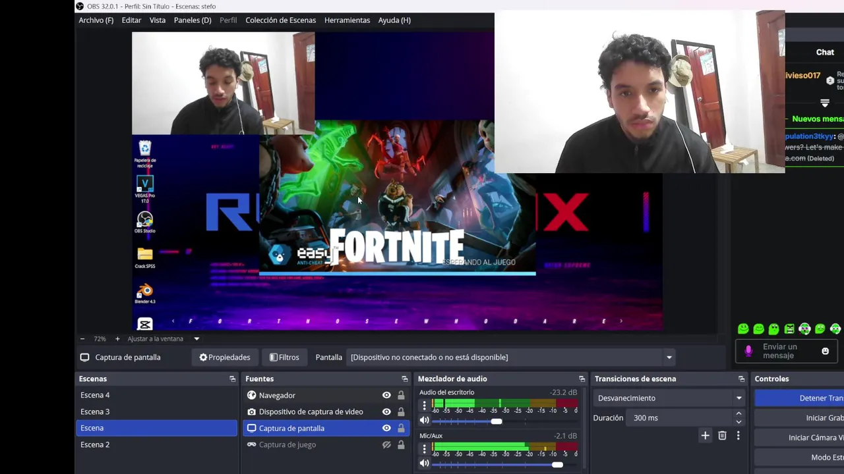
Task: Select the Navegador source
Action: click(277, 396)
